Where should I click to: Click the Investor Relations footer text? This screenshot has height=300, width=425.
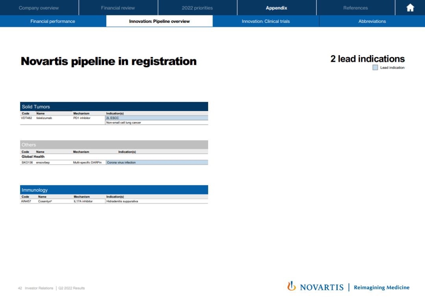click(x=39, y=288)
